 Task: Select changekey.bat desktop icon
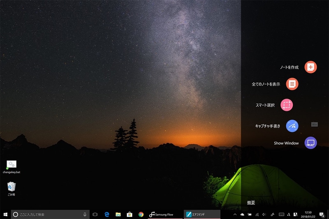click(12, 167)
